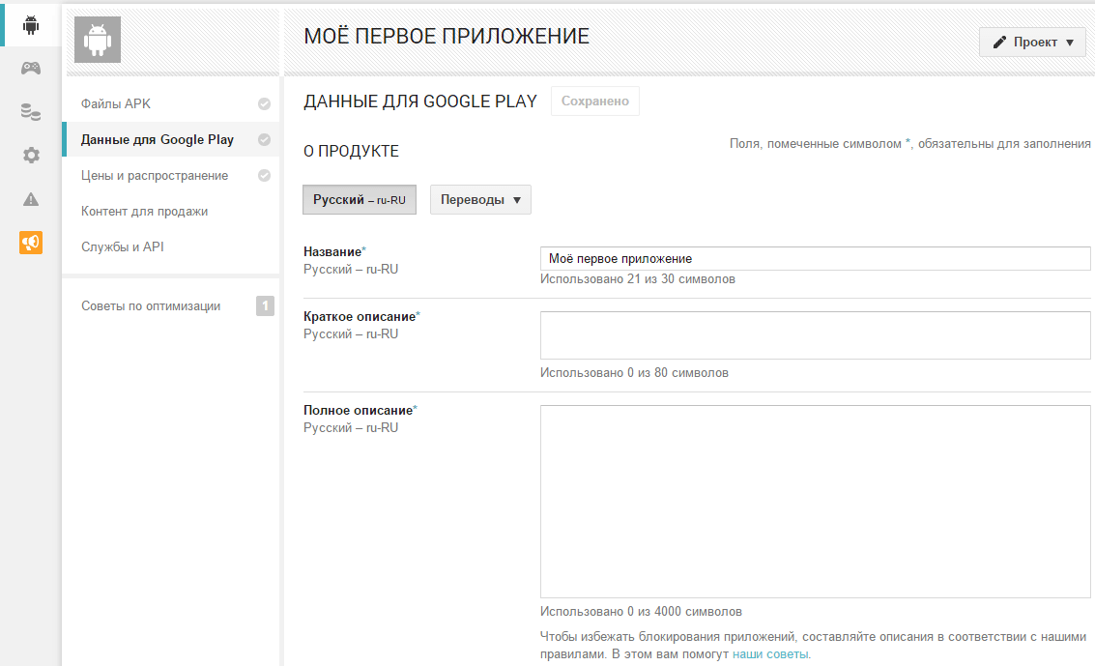This screenshot has width=1095, height=666.
Task: Click the О ПРОДУКТЕ heading
Action: [x=351, y=151]
